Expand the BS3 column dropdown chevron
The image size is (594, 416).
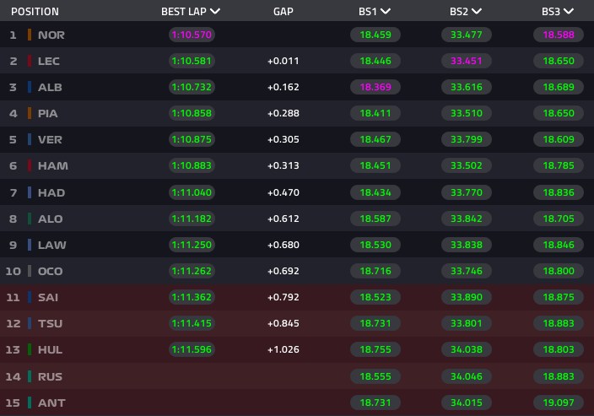(x=569, y=11)
